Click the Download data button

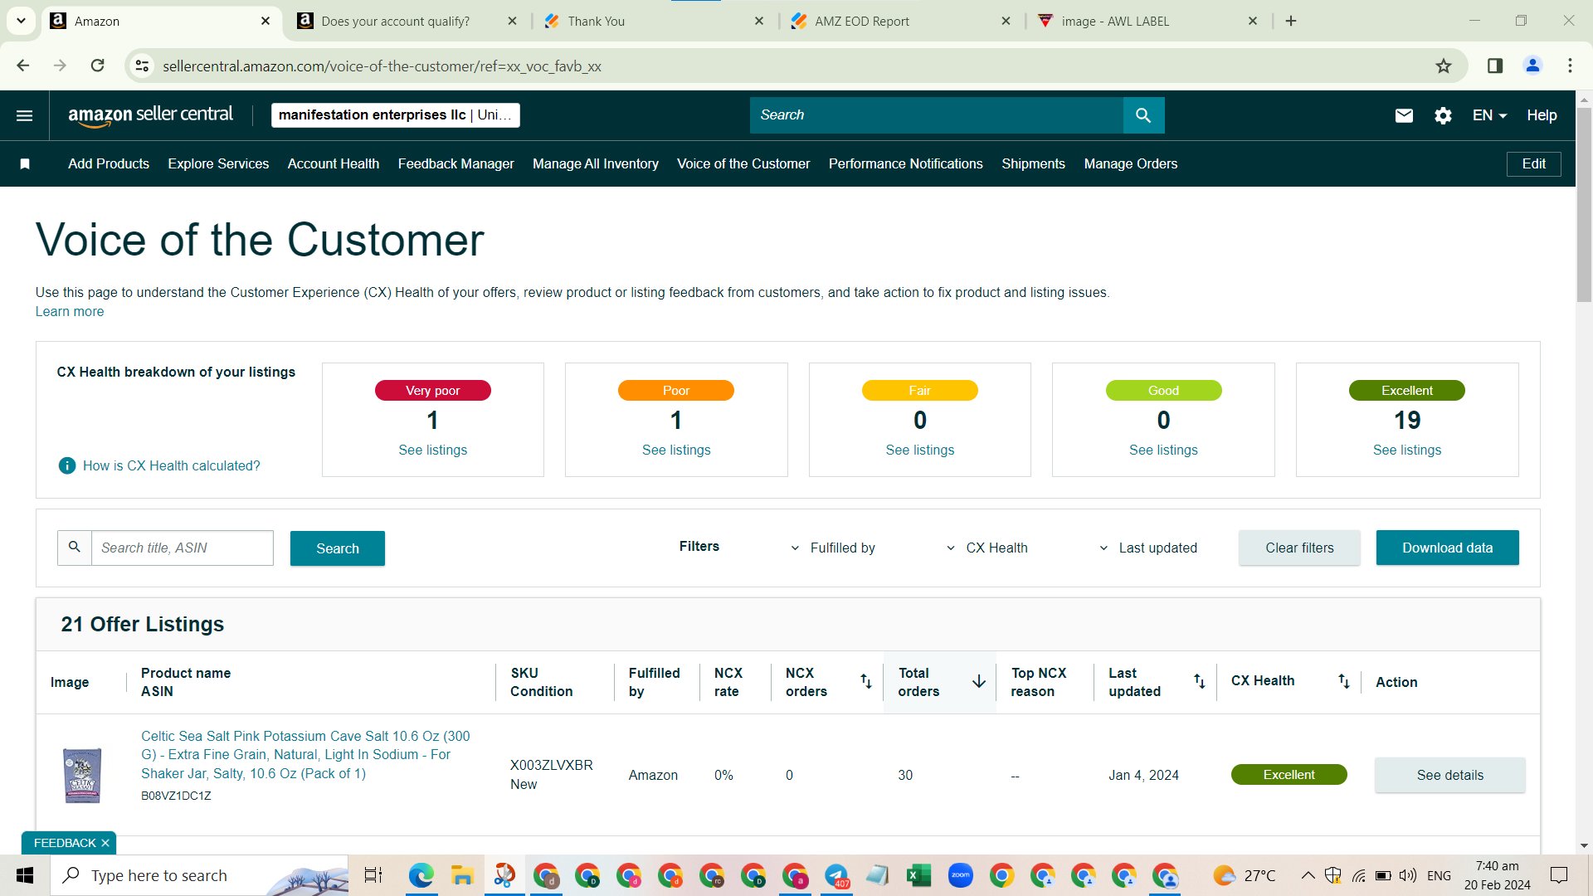point(1447,548)
